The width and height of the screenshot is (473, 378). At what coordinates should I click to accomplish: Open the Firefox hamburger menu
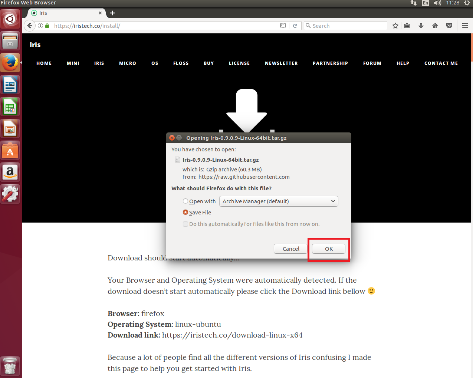click(x=465, y=26)
